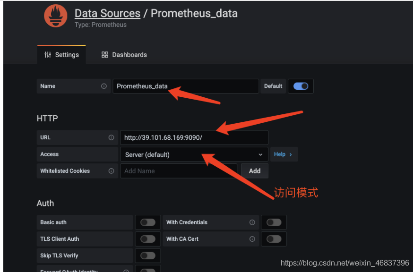The width and height of the screenshot is (414, 272).
Task: Expand the Help section
Action: point(284,154)
